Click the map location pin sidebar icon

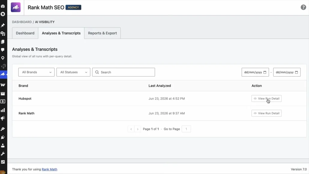pos(3,58)
